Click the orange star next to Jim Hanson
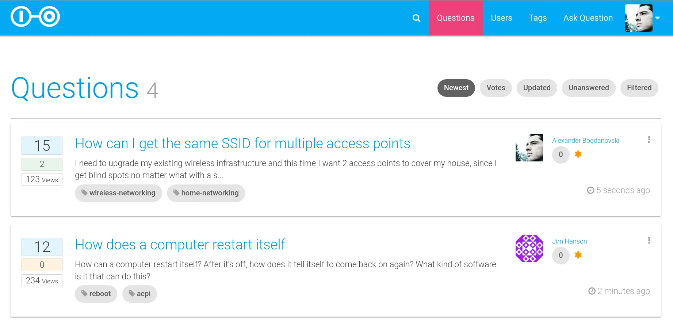673x321 pixels. click(578, 255)
